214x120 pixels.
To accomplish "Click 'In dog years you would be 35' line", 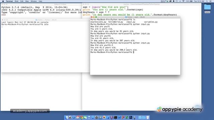I will point(112,31).
